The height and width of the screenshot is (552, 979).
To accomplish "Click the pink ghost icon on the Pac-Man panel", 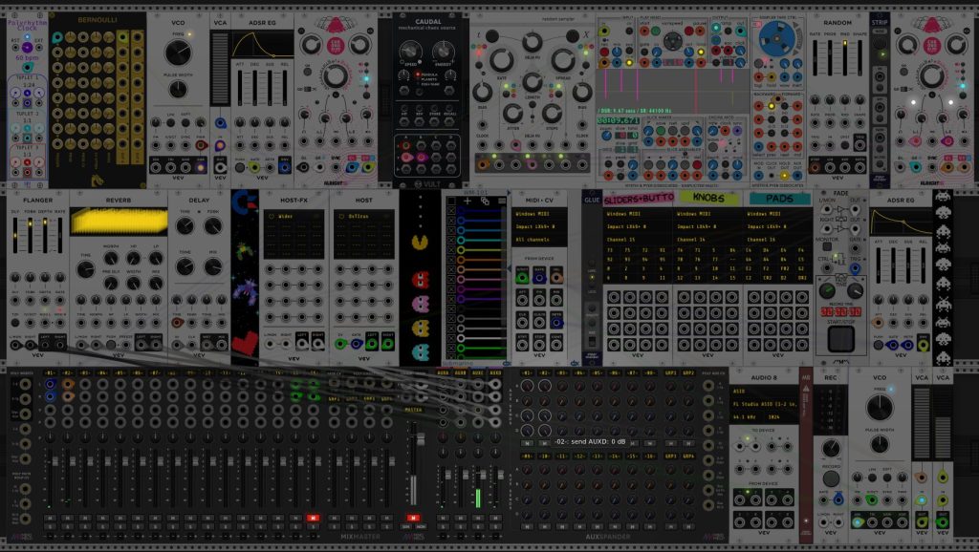I will click(421, 303).
